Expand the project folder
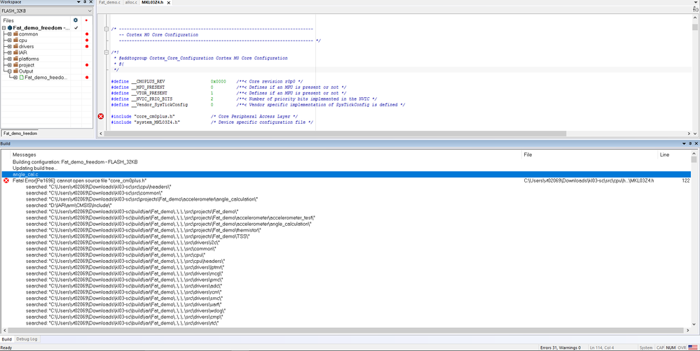Screen dimensions: 700x351 9,65
